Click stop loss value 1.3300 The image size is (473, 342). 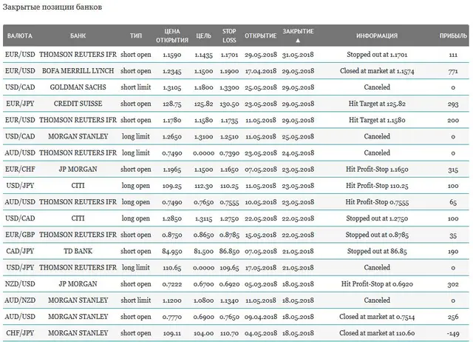click(229, 87)
